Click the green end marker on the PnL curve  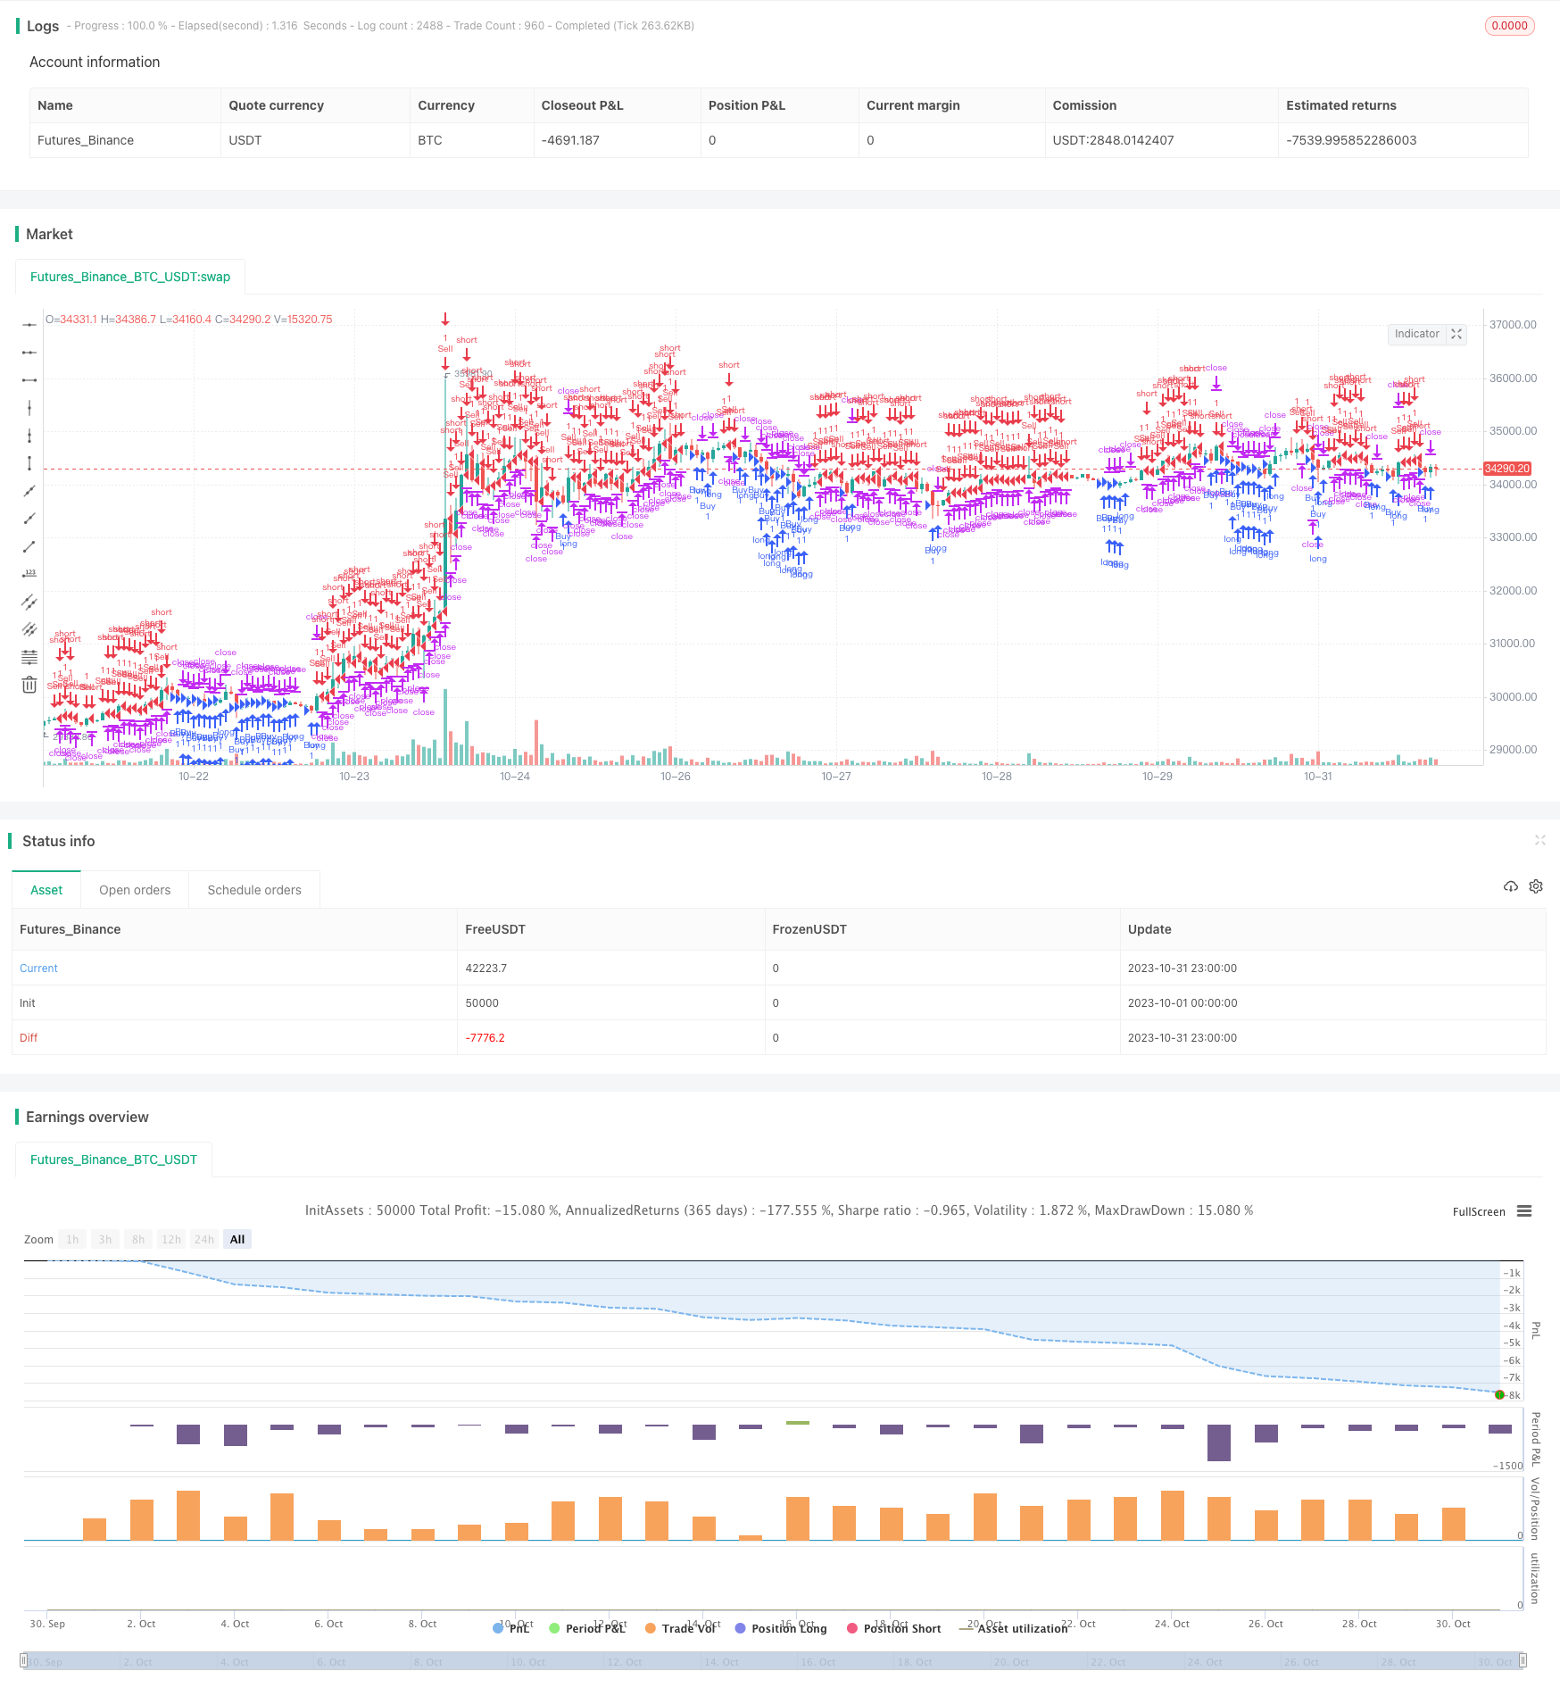pyautogui.click(x=1499, y=1394)
